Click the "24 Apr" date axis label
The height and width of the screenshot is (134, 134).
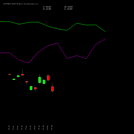22,128
